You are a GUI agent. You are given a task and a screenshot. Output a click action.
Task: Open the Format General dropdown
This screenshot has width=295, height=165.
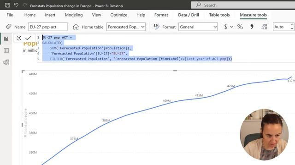pos(198,27)
